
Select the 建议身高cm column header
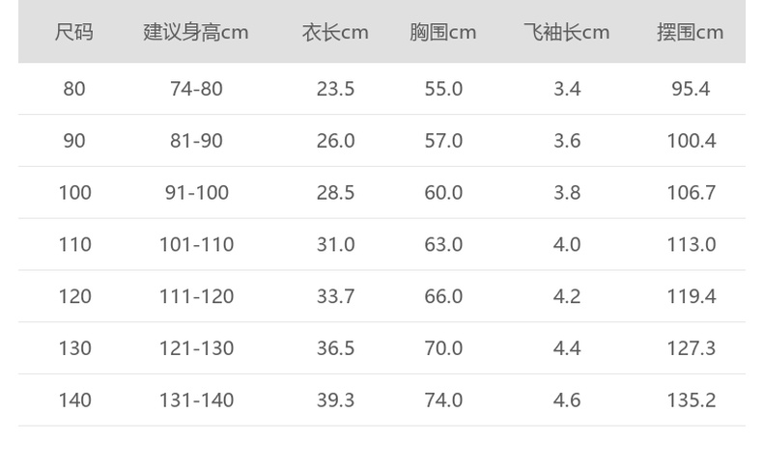[196, 32]
